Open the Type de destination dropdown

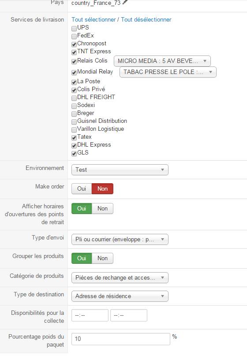click(120, 296)
